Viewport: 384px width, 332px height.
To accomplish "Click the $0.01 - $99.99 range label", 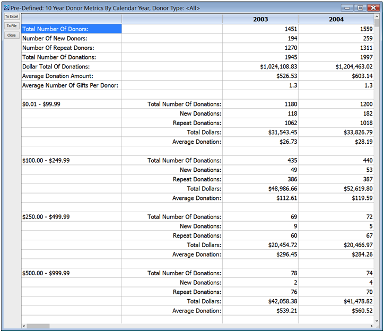I will (41, 104).
